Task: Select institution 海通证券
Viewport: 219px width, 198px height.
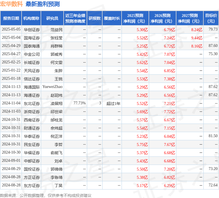Action: [32, 95]
